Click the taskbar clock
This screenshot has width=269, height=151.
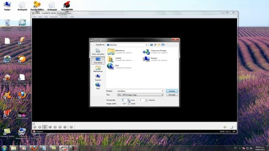coord(260,148)
